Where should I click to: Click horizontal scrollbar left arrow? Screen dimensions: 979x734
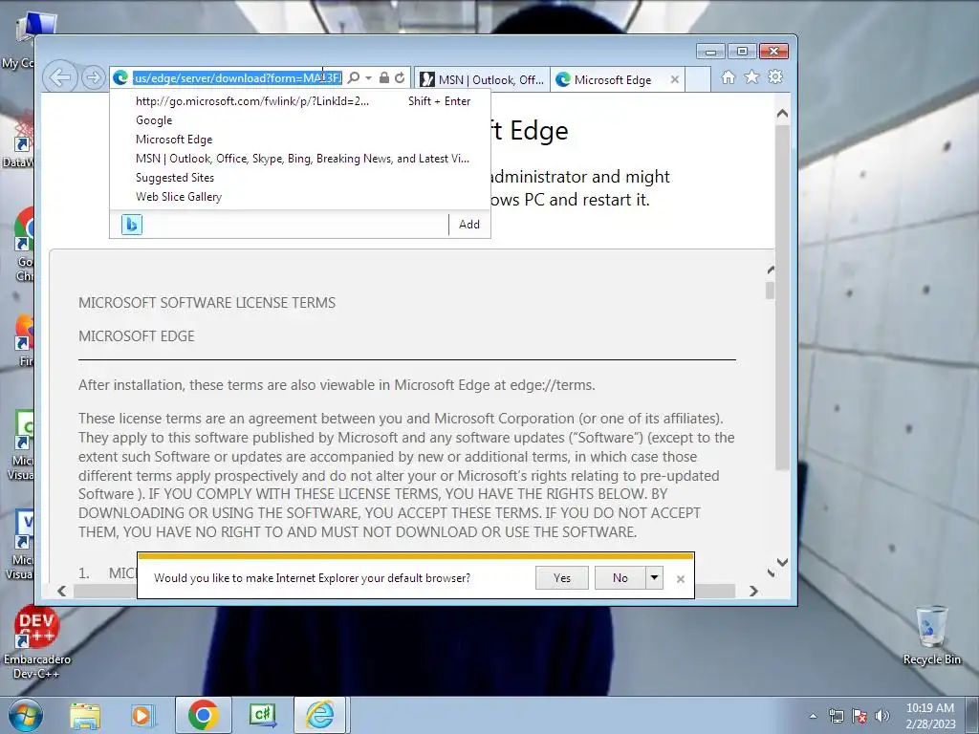(62, 591)
